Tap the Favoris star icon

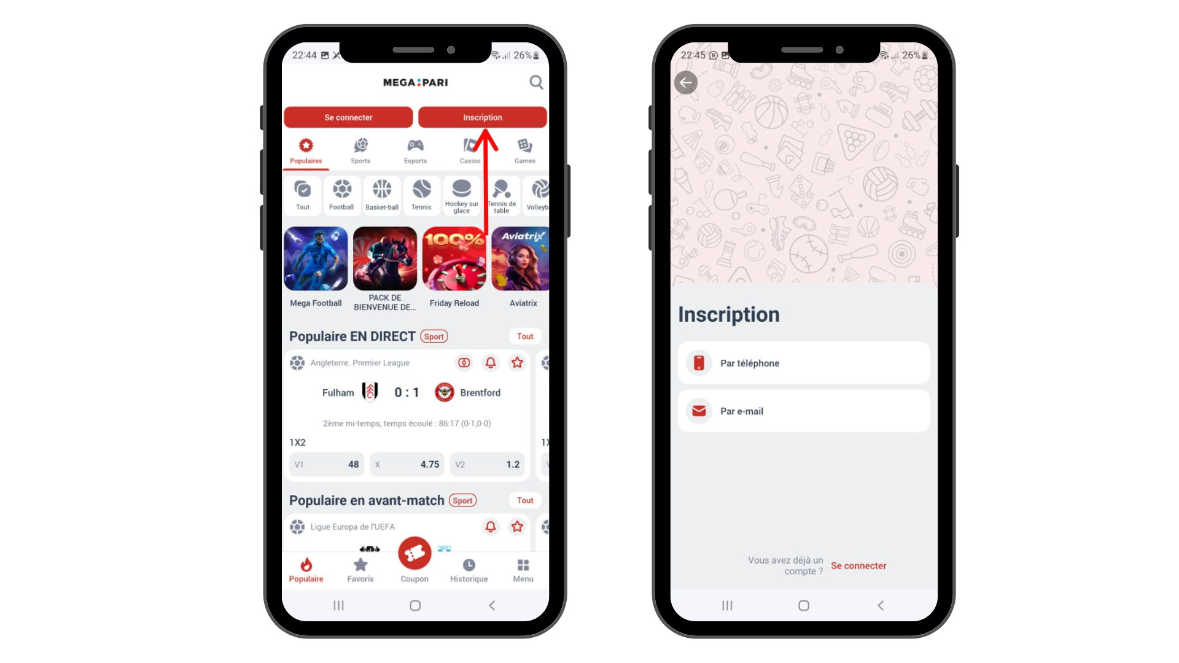click(359, 564)
